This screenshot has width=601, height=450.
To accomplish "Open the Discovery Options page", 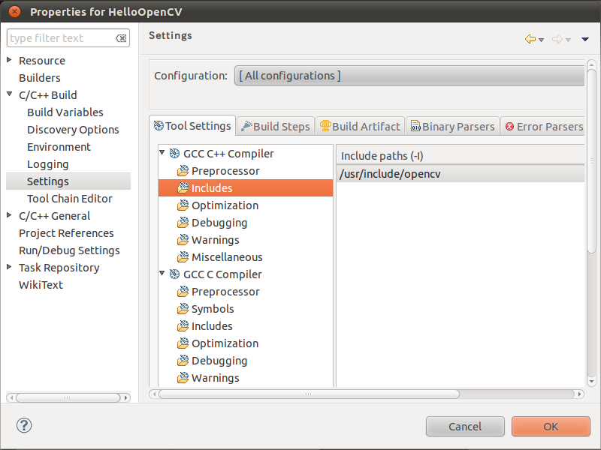I will click(73, 129).
